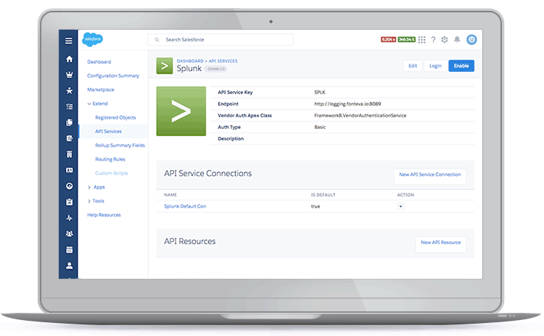
Task: Click the Home icon in sidebar
Action: tap(69, 59)
